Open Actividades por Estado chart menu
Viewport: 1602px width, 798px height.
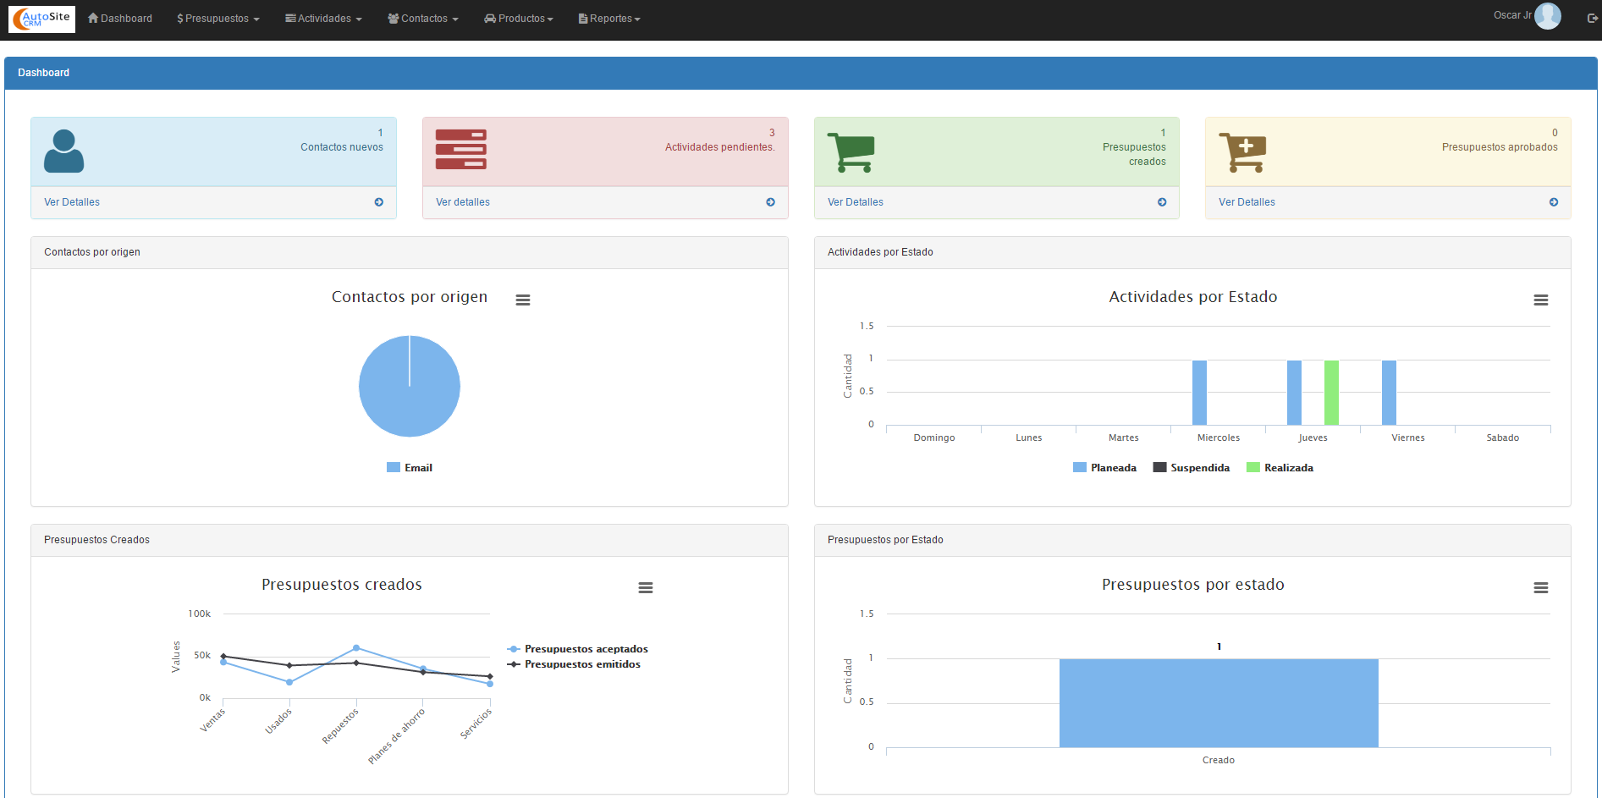1541,300
